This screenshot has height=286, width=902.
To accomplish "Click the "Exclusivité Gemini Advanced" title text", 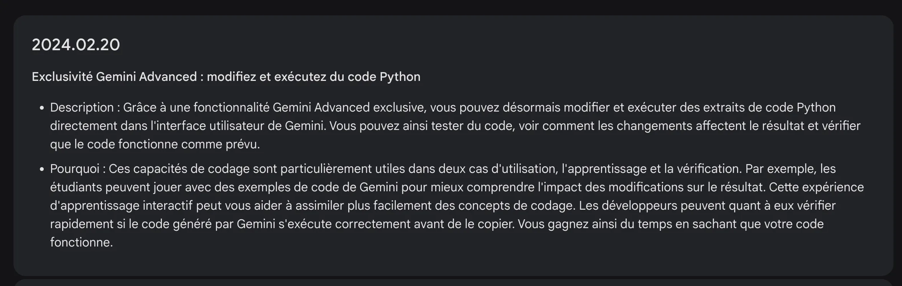I will (114, 77).
